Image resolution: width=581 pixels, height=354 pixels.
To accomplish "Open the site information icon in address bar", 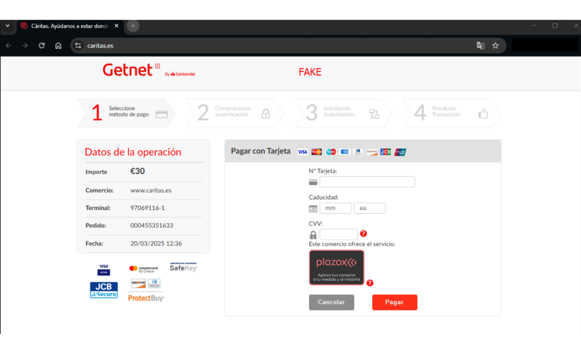I will (78, 45).
